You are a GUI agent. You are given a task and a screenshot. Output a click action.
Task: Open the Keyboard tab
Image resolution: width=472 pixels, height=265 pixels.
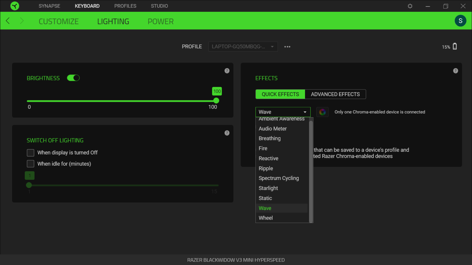coord(87,6)
